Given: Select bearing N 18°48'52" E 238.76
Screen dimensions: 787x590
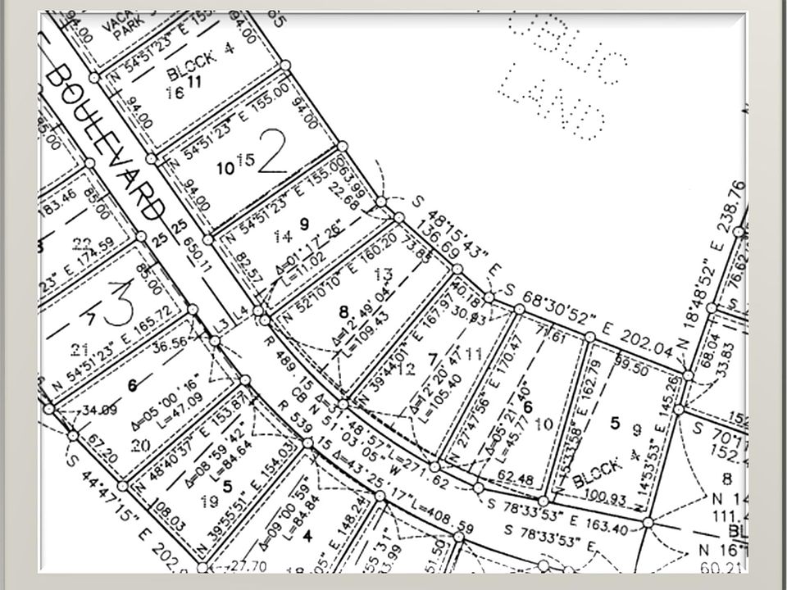Looking at the screenshot, I should pyautogui.click(x=712, y=265).
